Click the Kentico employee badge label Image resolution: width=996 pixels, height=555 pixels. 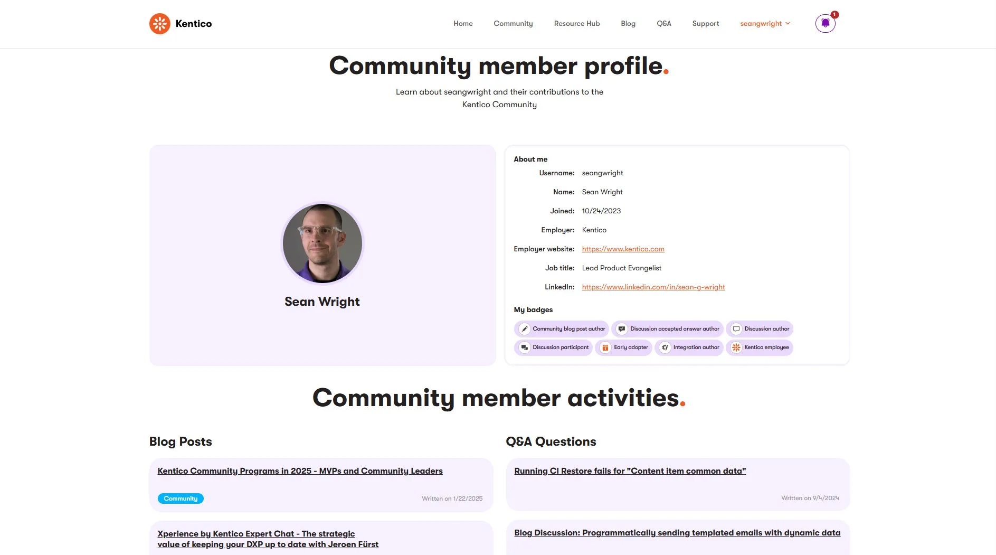766,347
